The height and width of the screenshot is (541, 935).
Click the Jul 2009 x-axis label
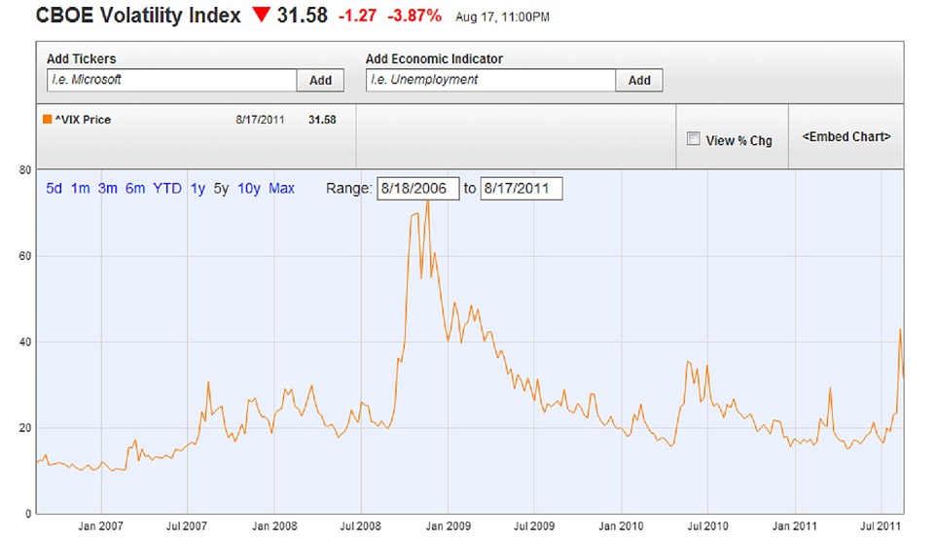click(x=534, y=526)
